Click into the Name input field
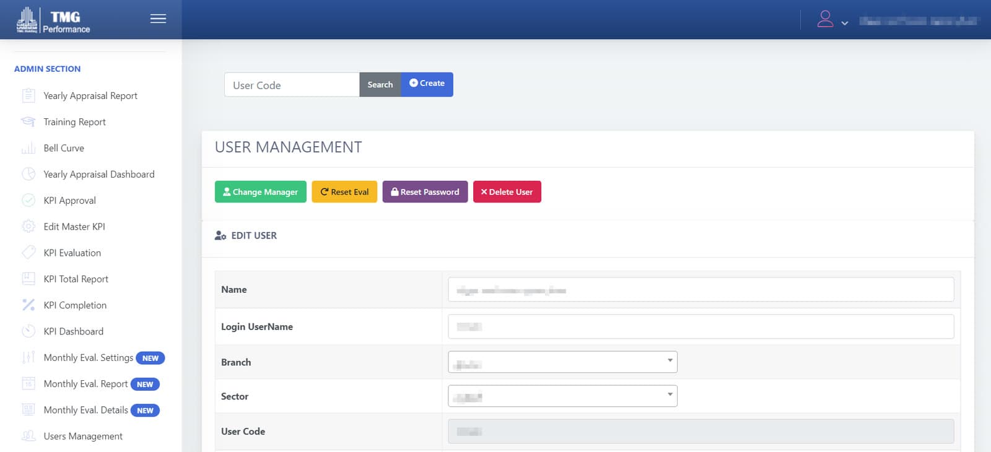 (701, 289)
